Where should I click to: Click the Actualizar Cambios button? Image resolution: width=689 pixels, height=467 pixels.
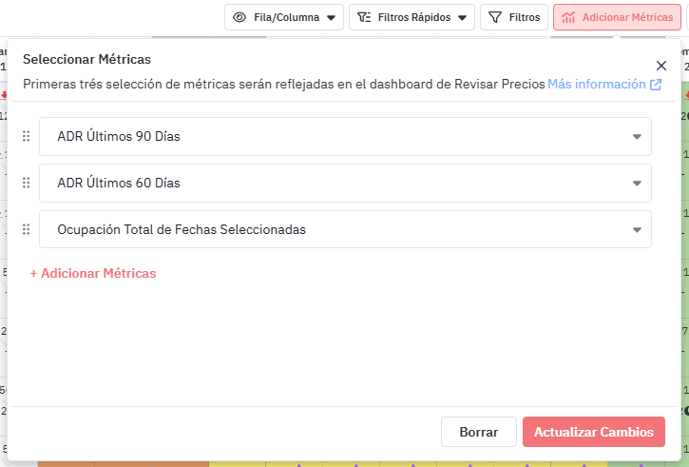point(593,432)
